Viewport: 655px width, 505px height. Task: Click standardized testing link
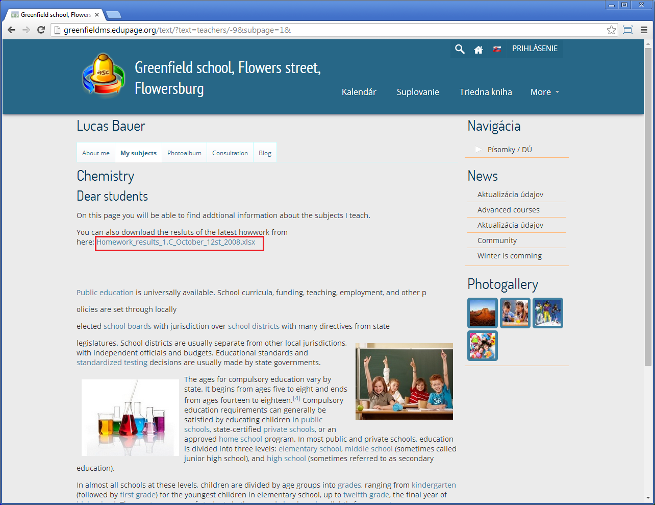pos(112,363)
